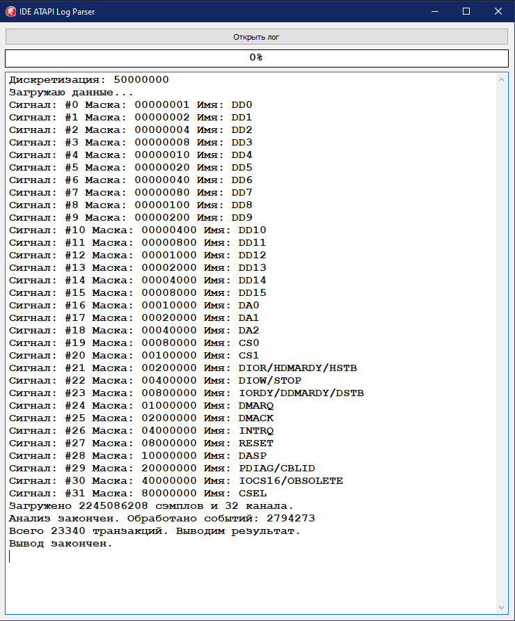Click the log line with signal CS0
The height and width of the screenshot is (621, 515).
[x=134, y=343]
